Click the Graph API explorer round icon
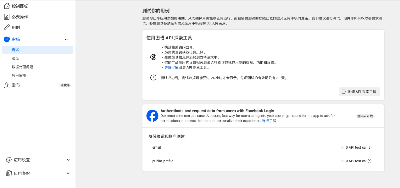 (153, 57)
